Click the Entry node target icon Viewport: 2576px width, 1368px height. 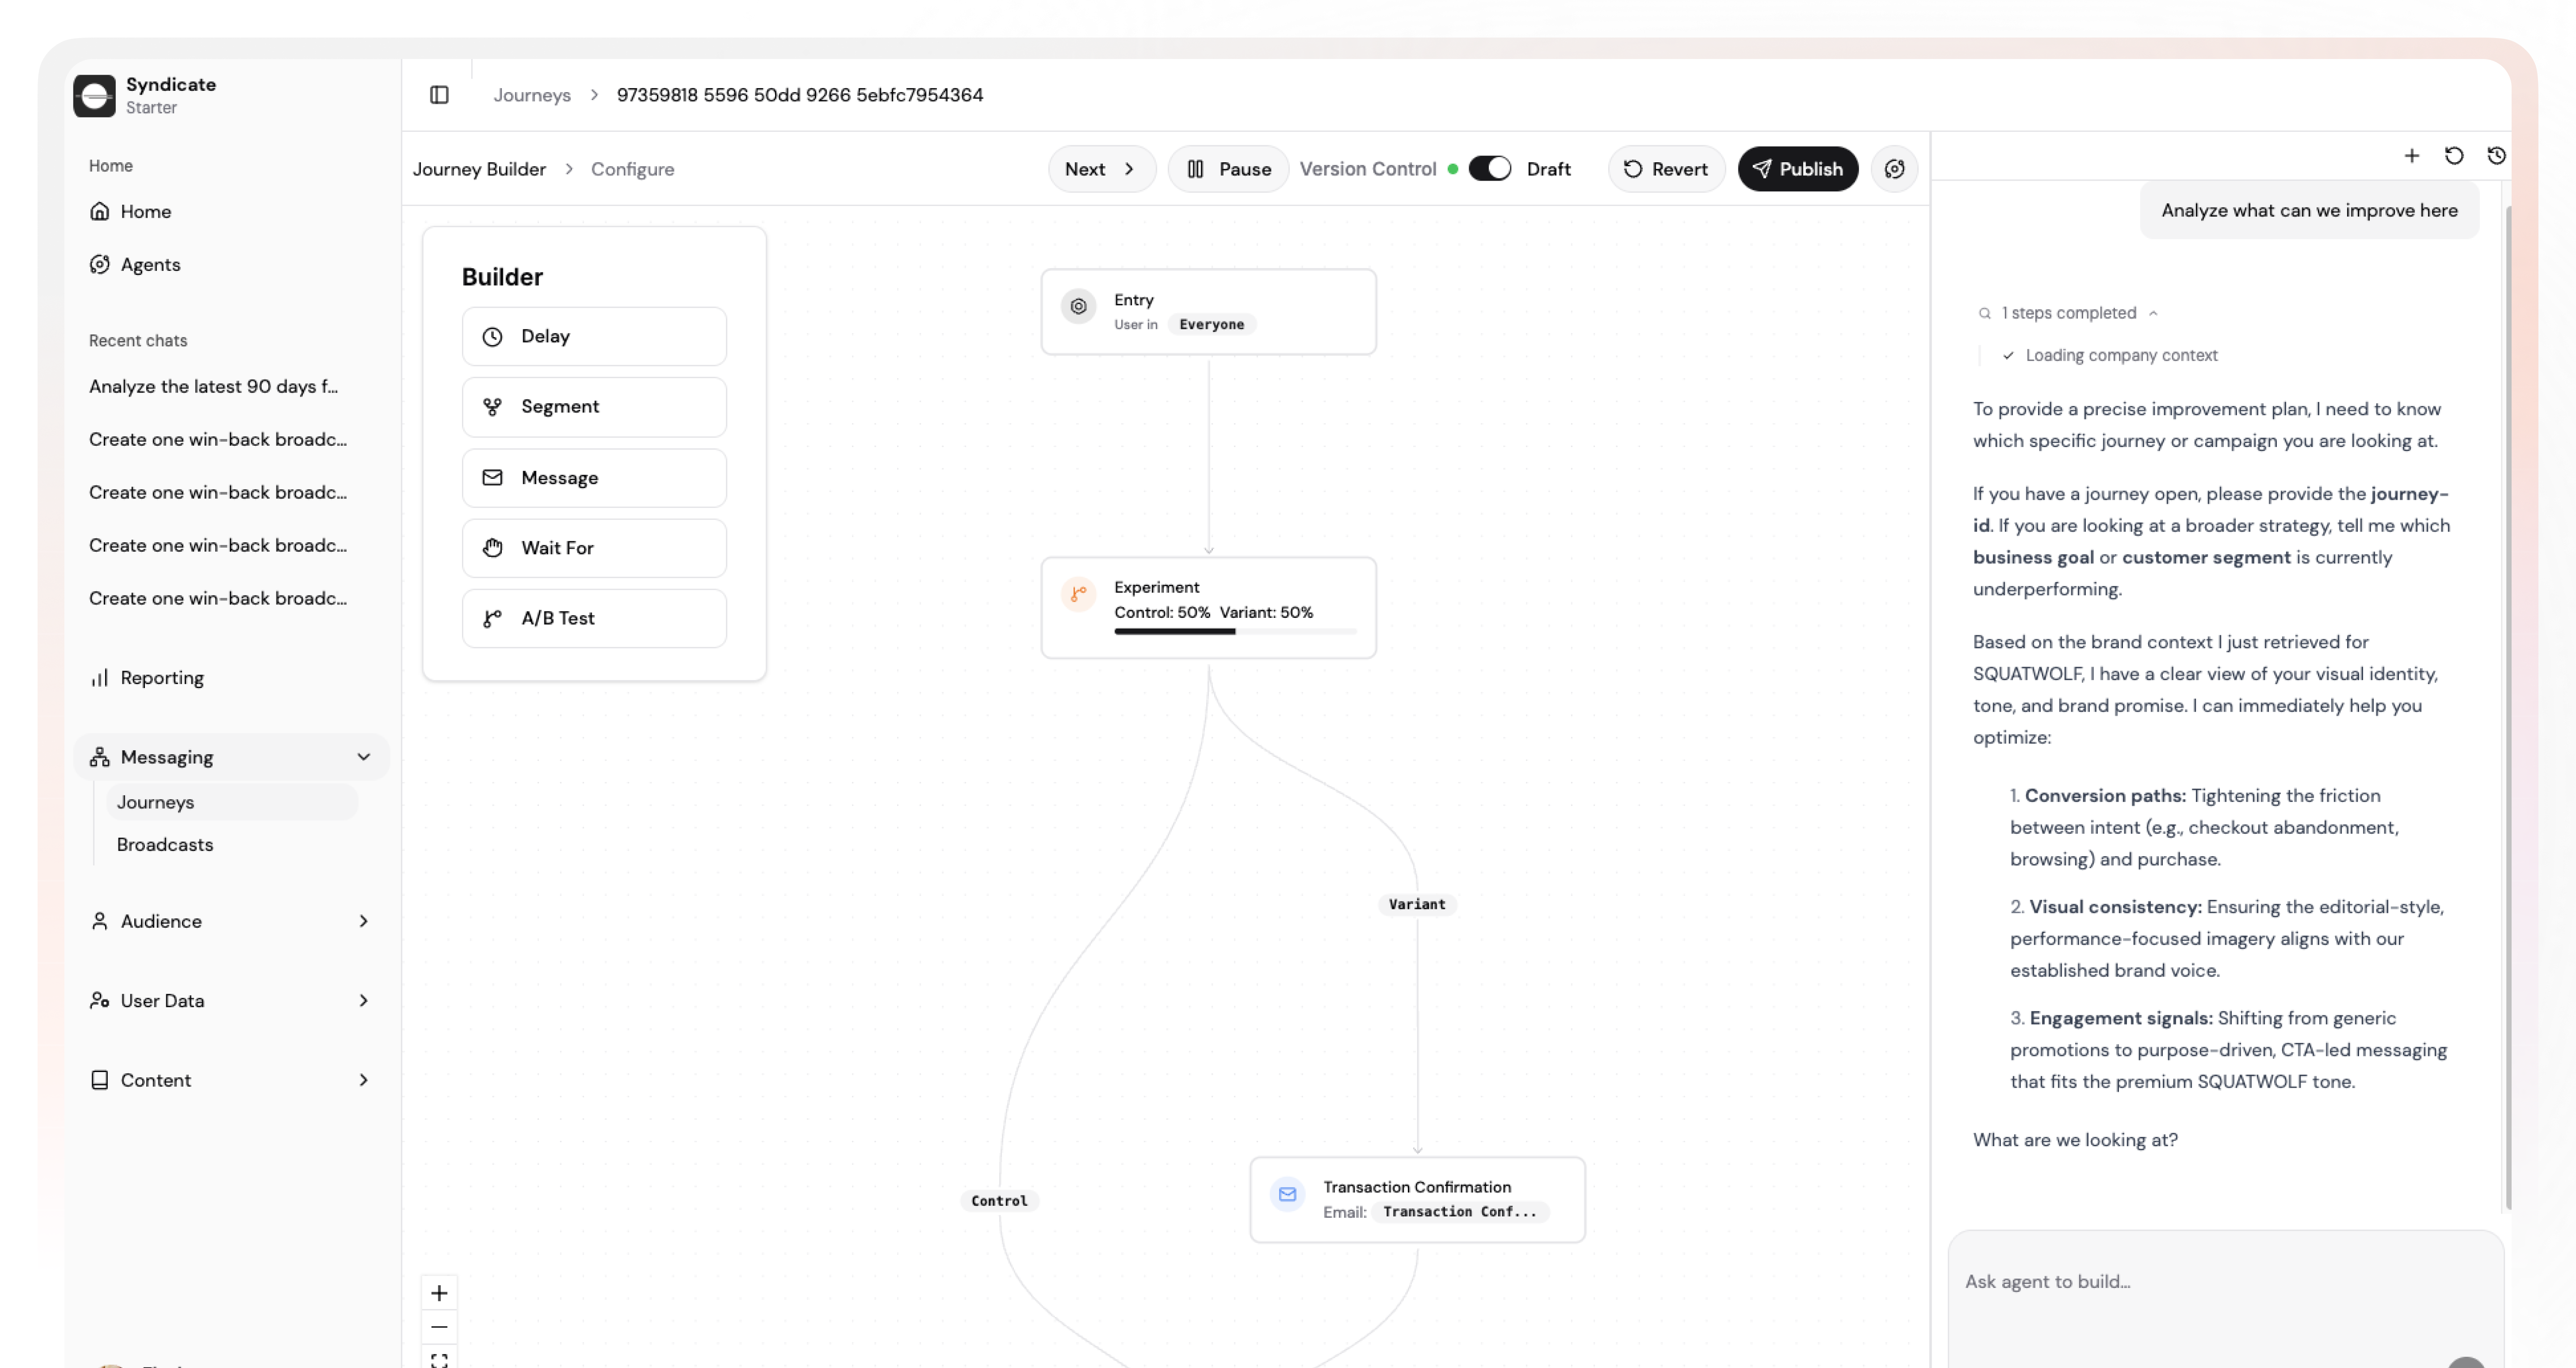[1078, 307]
